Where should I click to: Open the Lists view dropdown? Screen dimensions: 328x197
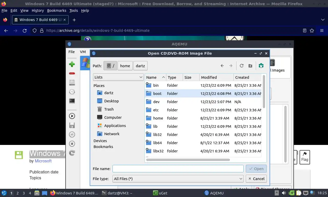(x=118, y=77)
